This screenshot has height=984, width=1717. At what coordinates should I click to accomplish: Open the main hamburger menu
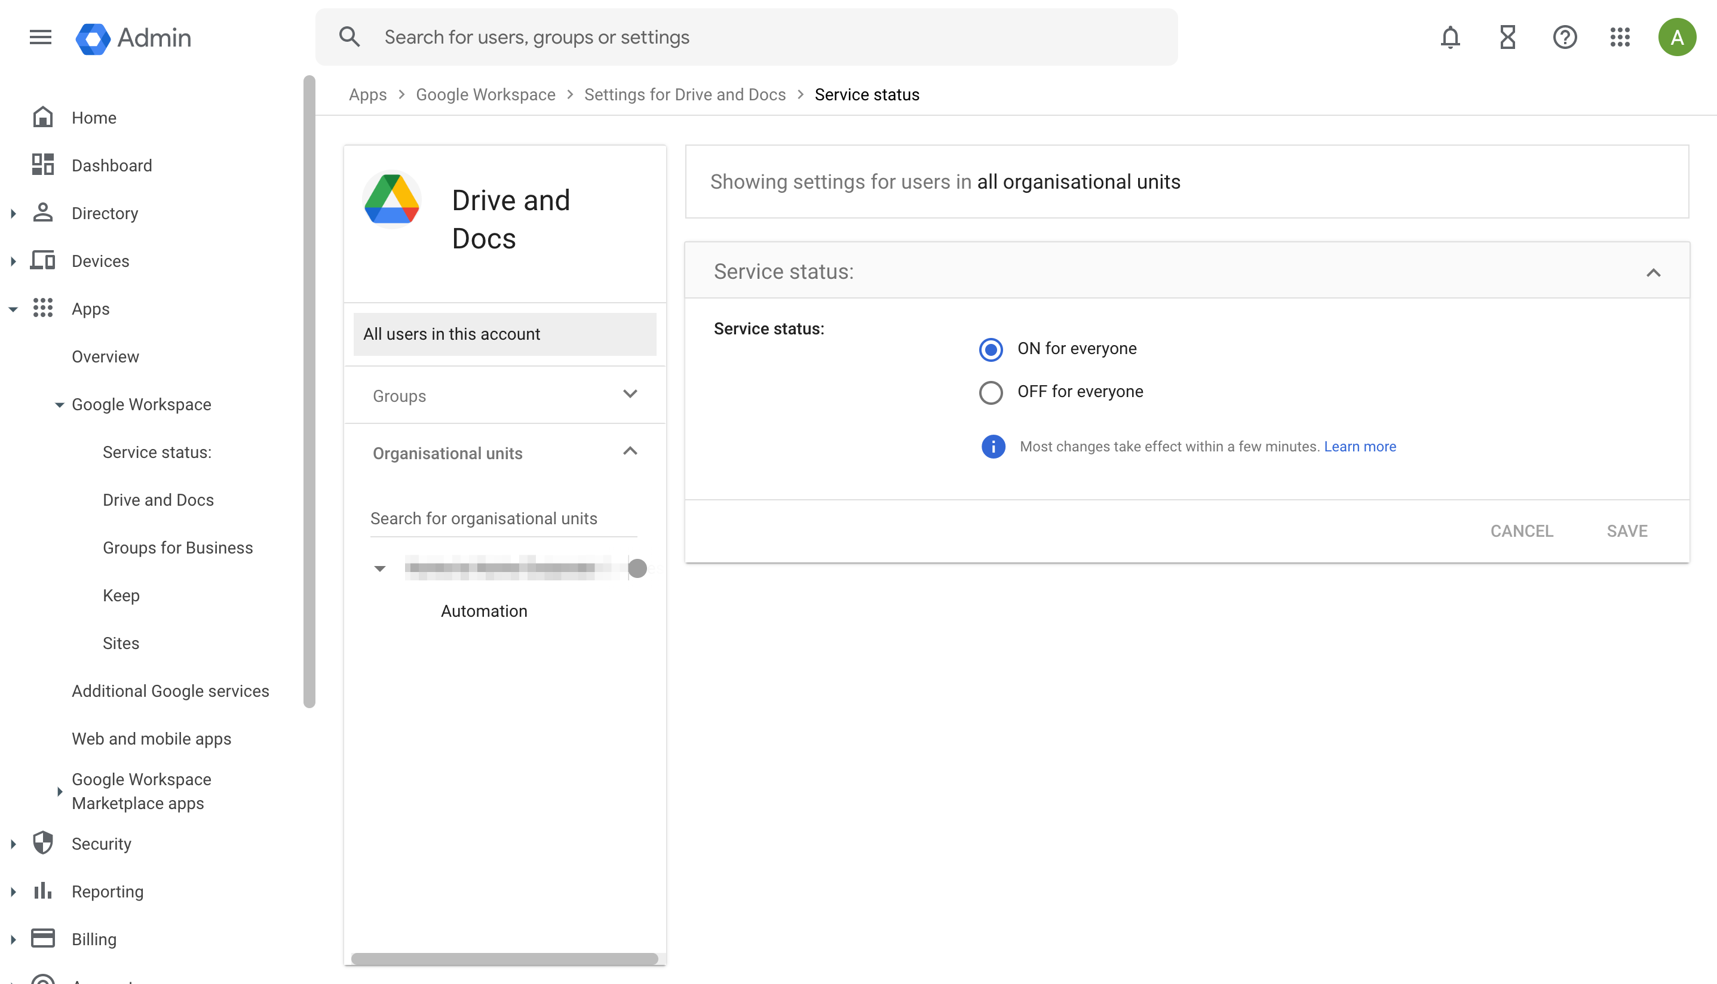tap(41, 37)
